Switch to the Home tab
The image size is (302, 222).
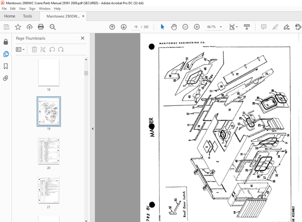click(x=10, y=16)
